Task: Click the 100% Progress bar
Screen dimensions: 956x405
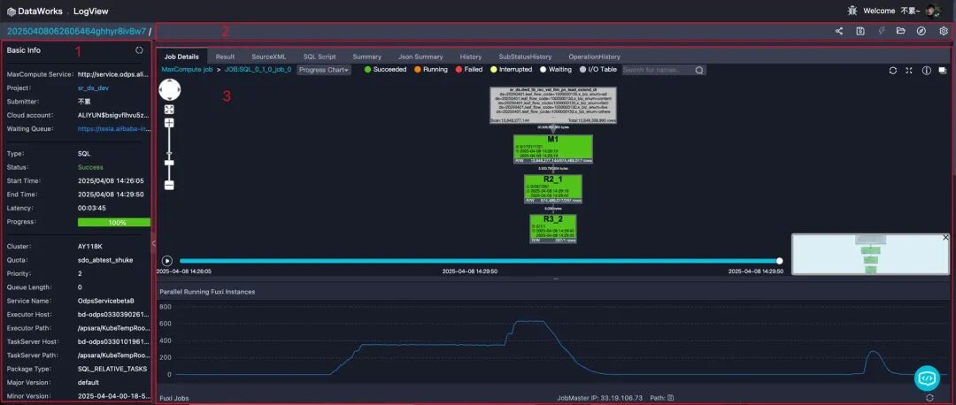Action: [114, 222]
